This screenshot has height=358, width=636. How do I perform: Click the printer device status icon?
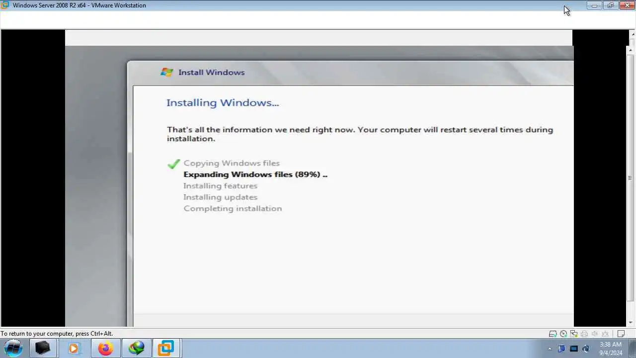[584, 334]
